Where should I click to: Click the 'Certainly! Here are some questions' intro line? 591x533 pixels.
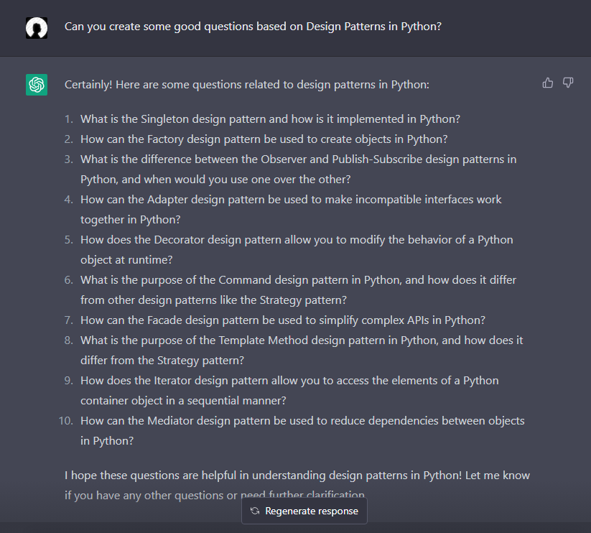click(246, 85)
